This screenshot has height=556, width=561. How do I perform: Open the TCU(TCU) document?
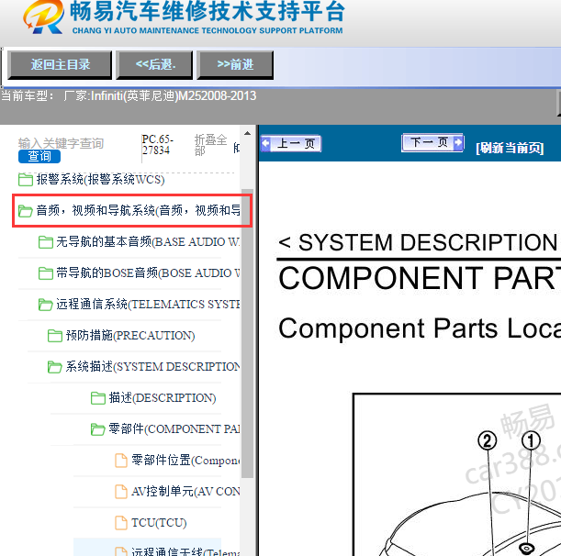pos(159,523)
